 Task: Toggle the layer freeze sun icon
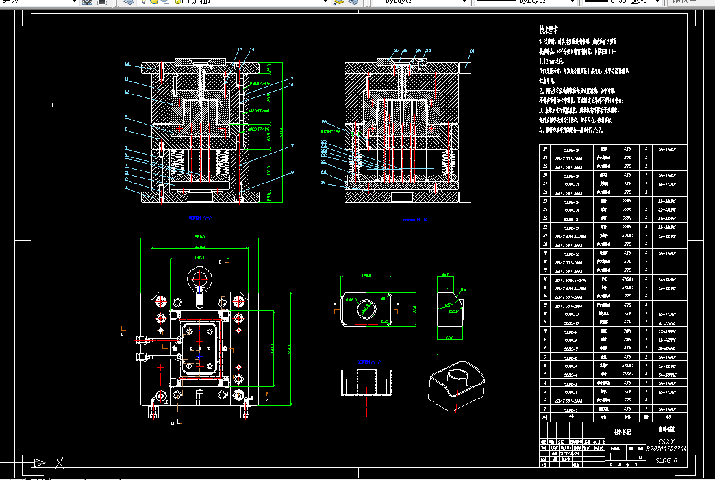[154, 1]
